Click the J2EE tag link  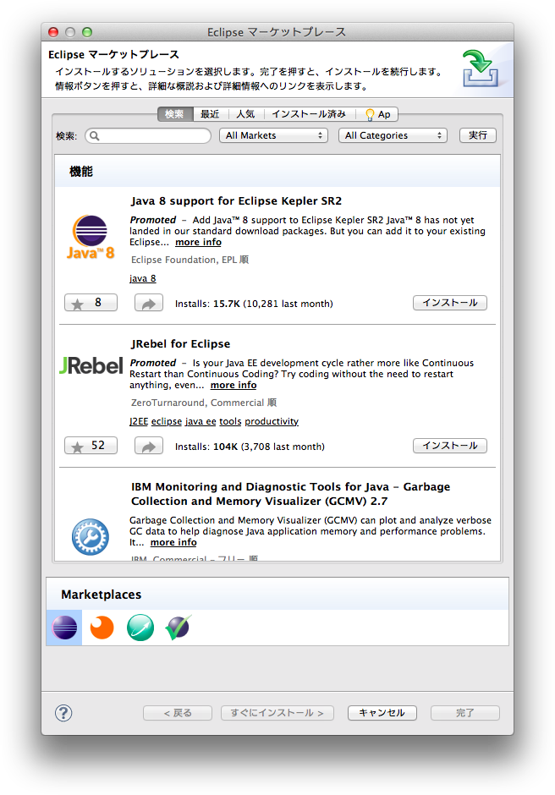139,421
